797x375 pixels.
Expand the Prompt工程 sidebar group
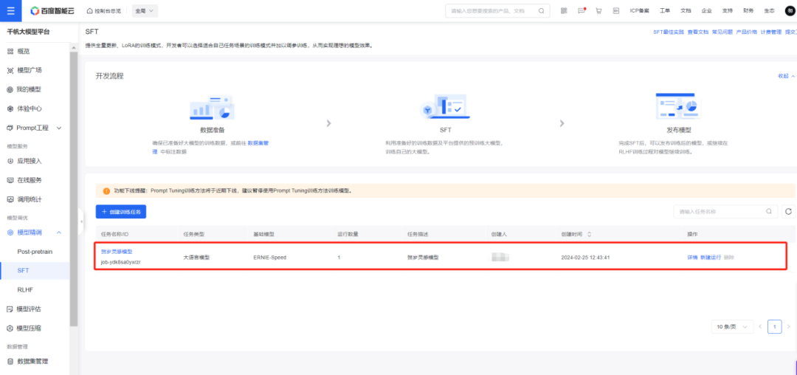[x=59, y=128]
